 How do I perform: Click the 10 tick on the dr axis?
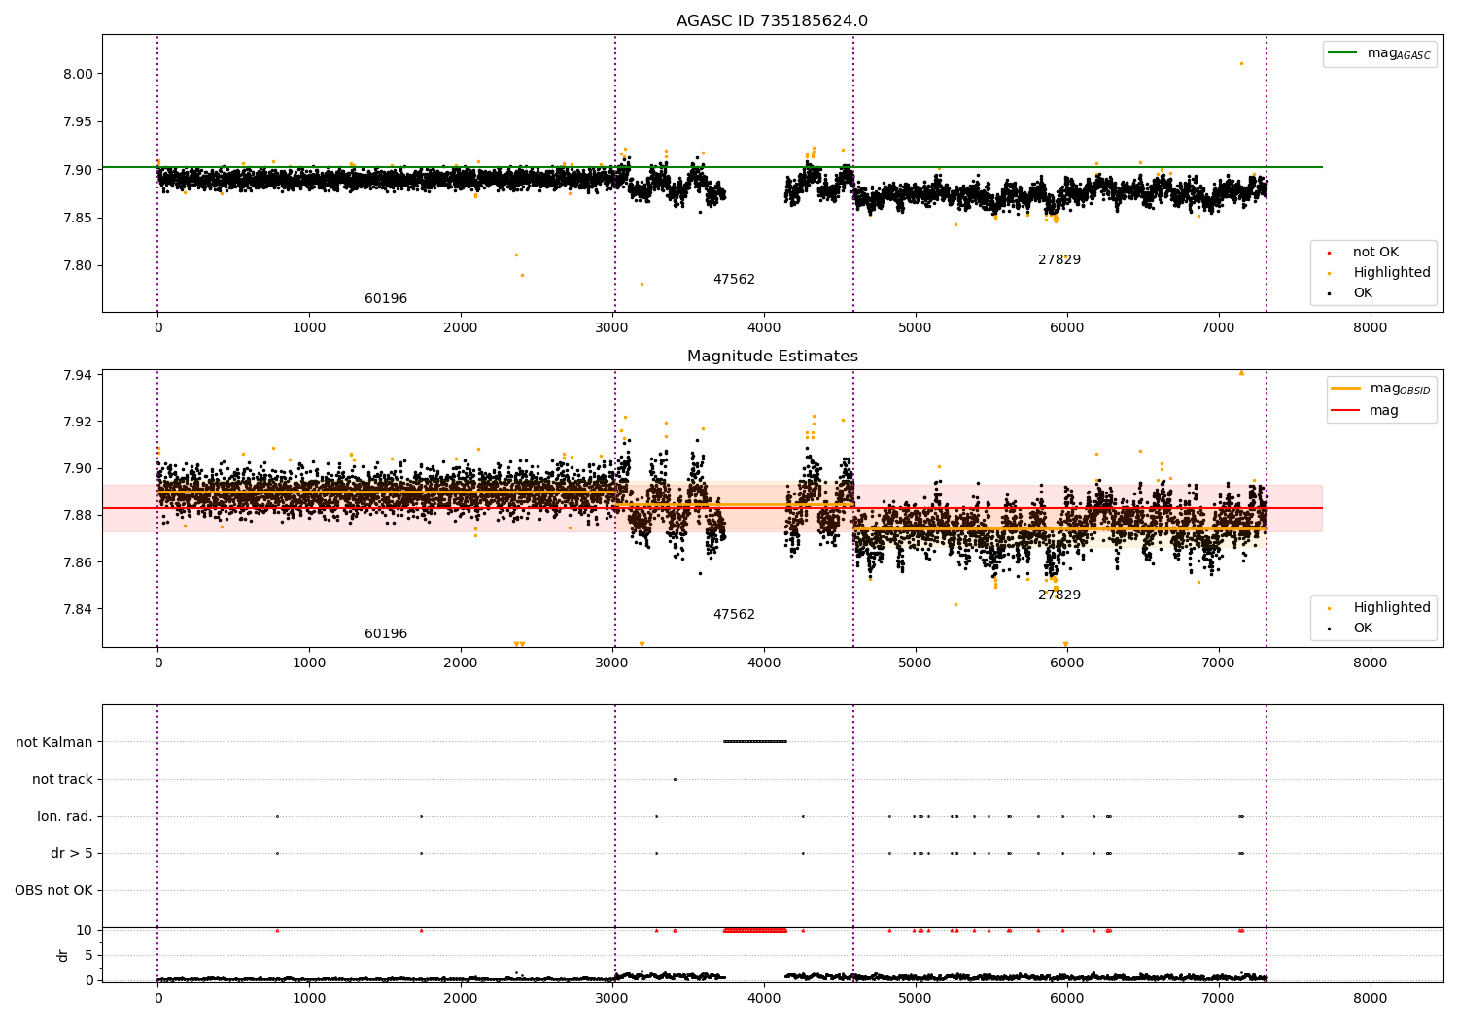click(x=85, y=930)
